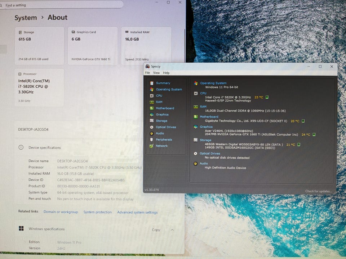Click the info icon beside Device specifications
346x259 pixels.
click(x=21, y=147)
